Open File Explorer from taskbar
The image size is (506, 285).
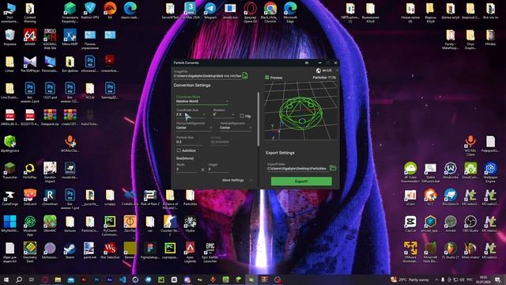(x=58, y=279)
